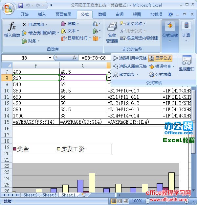Click Trace Dependents (追踪从属单元格)
197x205 pixels.
[x=130, y=66]
